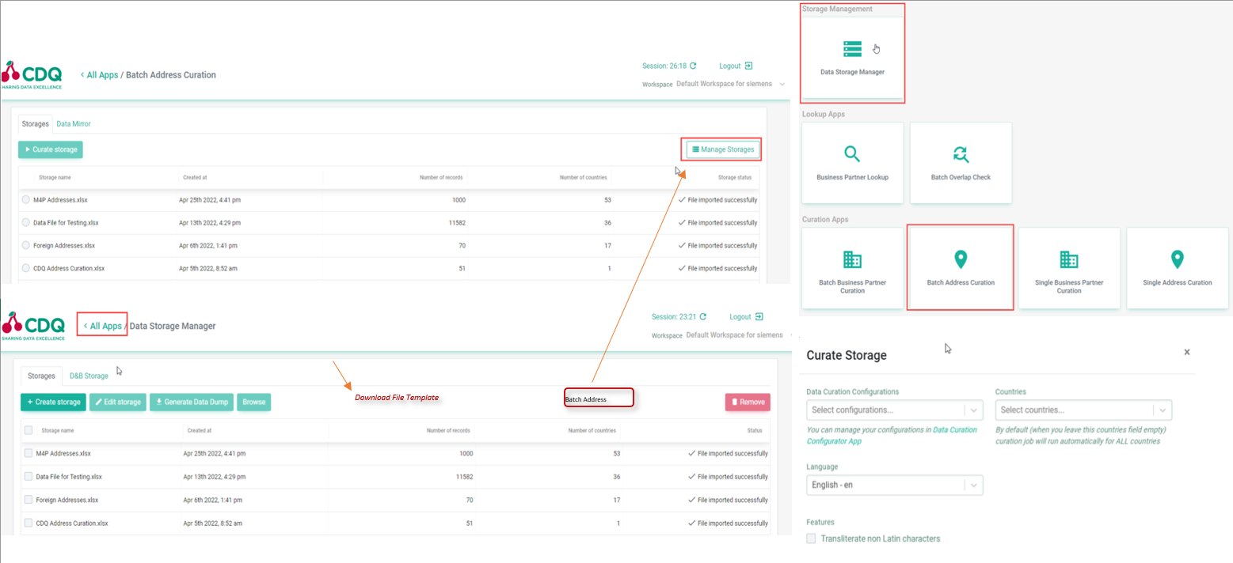Screen dimensions: 1233x563
Task: Enable Transliterate non Latin characters checkbox
Action: 811,538
